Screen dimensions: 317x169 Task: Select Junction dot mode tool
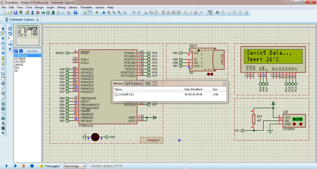point(3,38)
